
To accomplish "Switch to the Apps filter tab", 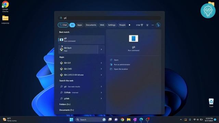I will 80,25.
